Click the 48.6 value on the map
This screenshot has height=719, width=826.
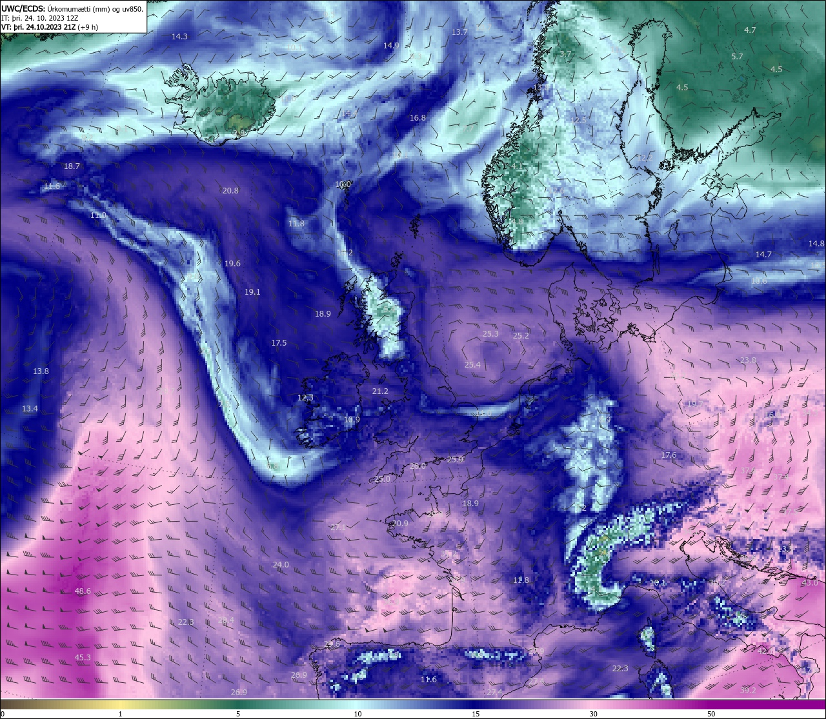[x=83, y=591]
